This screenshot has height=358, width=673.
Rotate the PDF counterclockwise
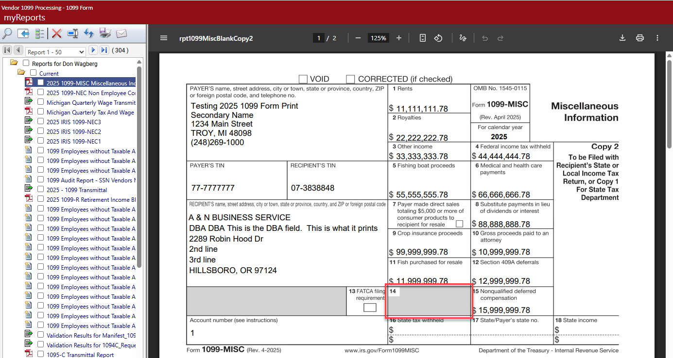(438, 38)
